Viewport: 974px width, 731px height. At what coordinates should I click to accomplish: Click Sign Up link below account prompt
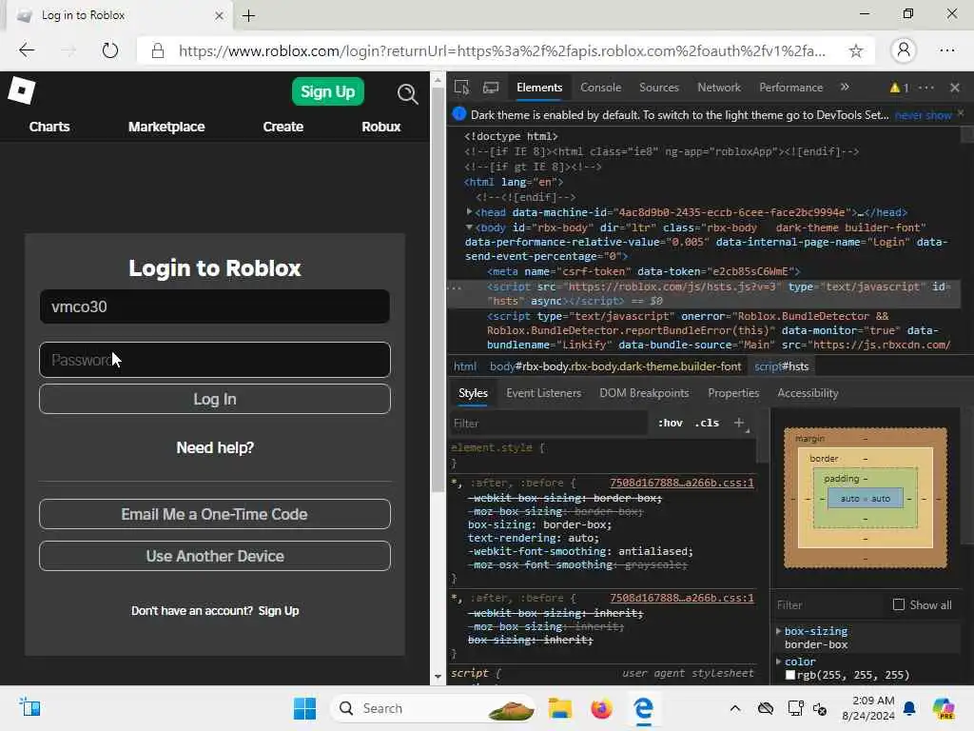pyautogui.click(x=279, y=610)
